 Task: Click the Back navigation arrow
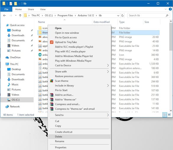[x=4, y=16]
